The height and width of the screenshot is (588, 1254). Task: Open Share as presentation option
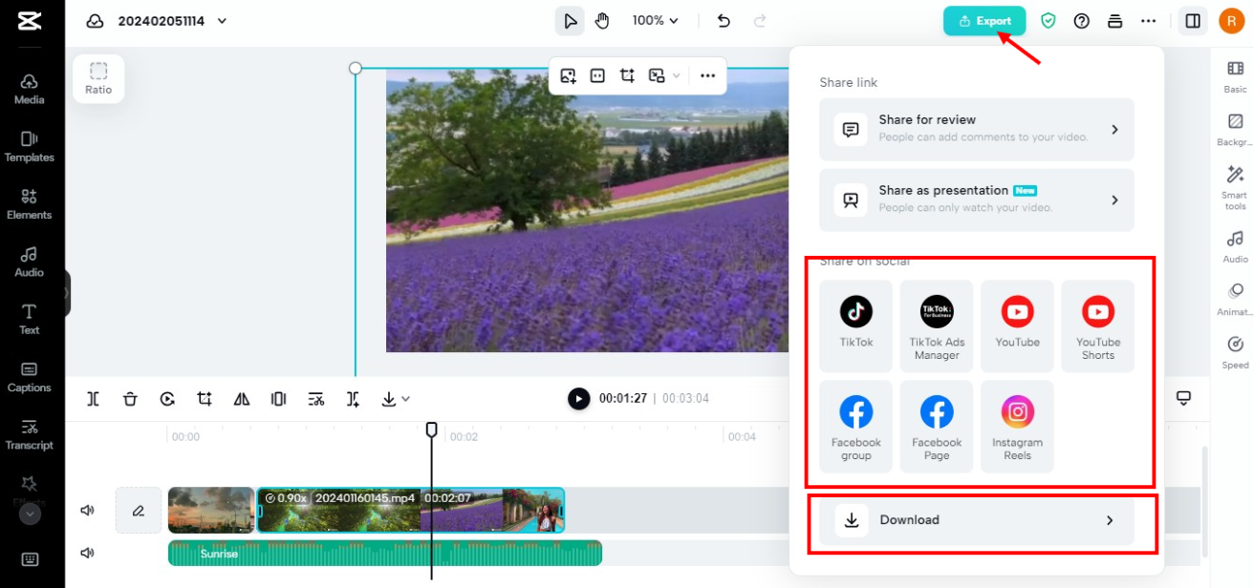[977, 199]
